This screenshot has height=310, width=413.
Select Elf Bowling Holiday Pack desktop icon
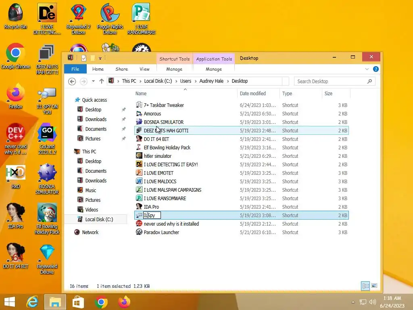coord(47,219)
